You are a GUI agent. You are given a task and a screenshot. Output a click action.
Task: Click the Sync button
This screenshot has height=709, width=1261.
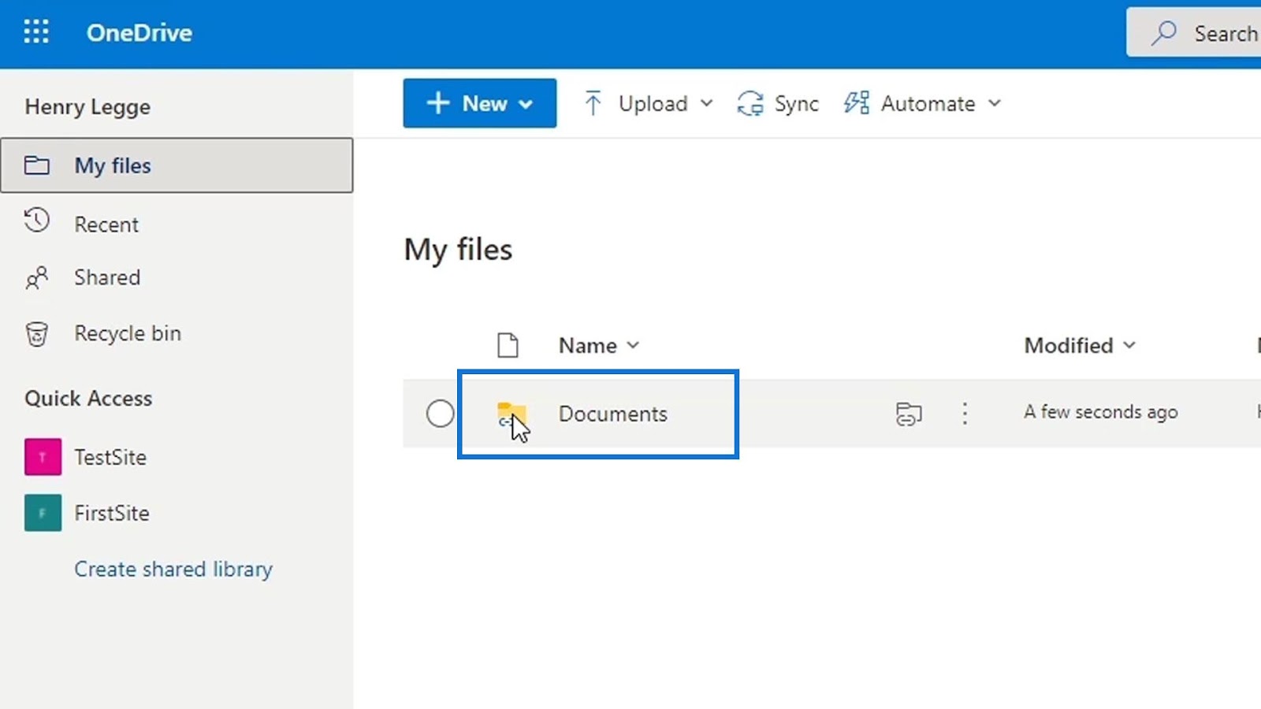[778, 103]
